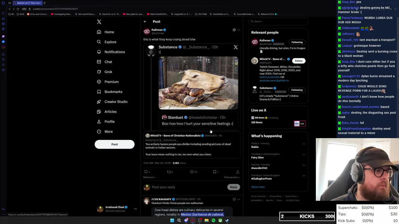Open new browser tab with plus
The width and height of the screenshot is (399, 224).
[x=45, y=3]
